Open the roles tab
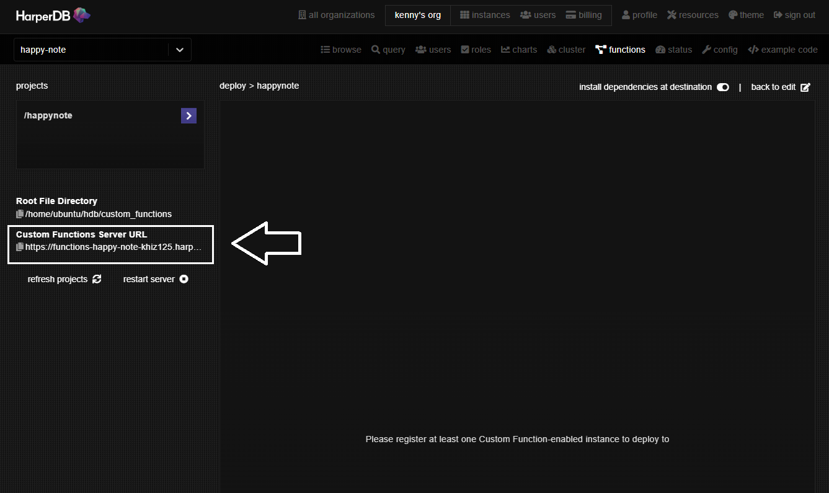Image resolution: width=829 pixels, height=493 pixels. (476, 50)
